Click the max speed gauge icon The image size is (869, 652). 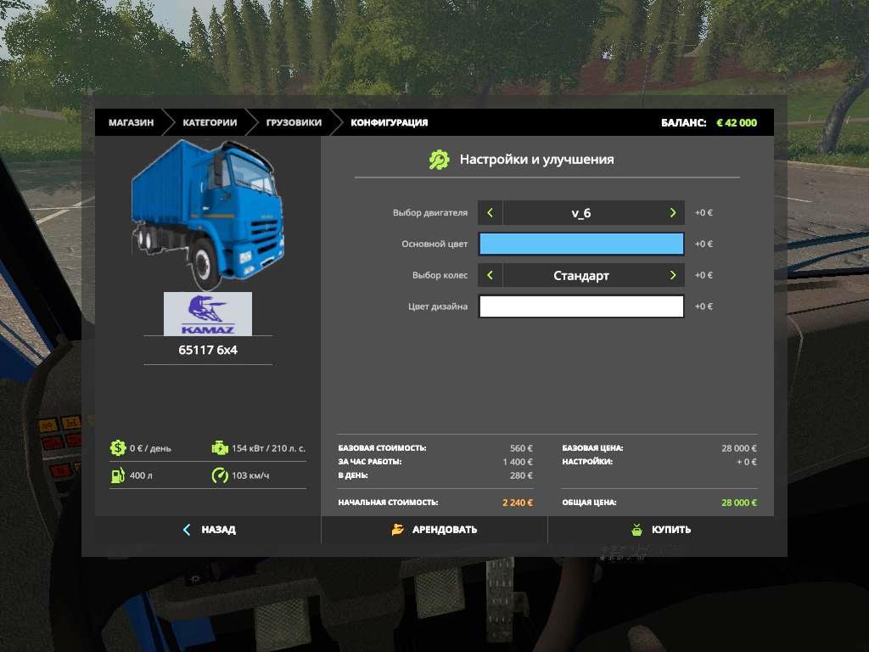(x=220, y=475)
